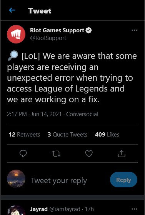Click the 2:17 PM Jun 14, 2021 timestamp

34,114
